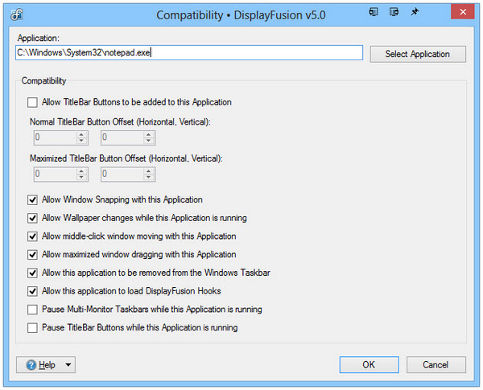
Task: Close the Compatibility dialog with the X
Action: (463, 12)
